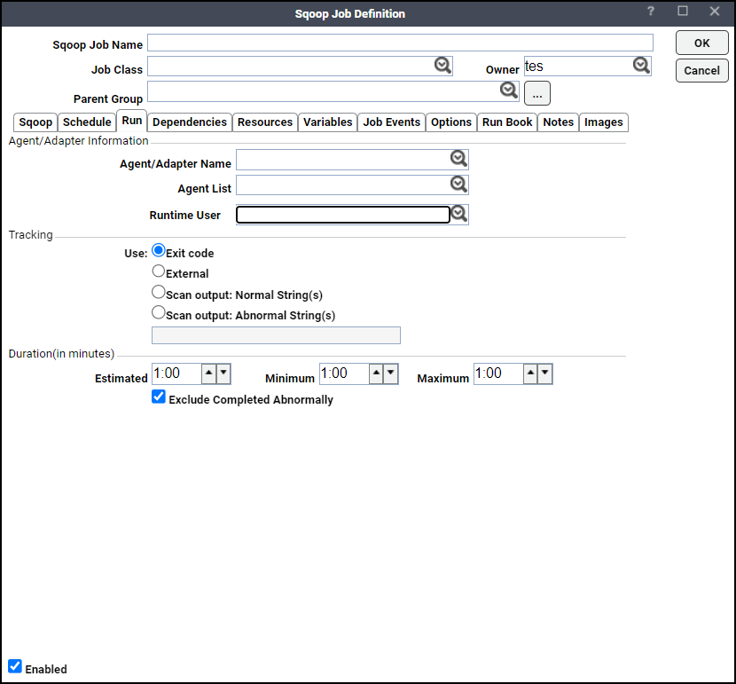Viewport: 736px width, 684px height.
Task: Toggle the Enabled checkbox
Action: click(x=15, y=666)
